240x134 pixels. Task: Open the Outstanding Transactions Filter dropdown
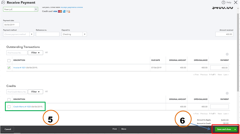click(35, 53)
